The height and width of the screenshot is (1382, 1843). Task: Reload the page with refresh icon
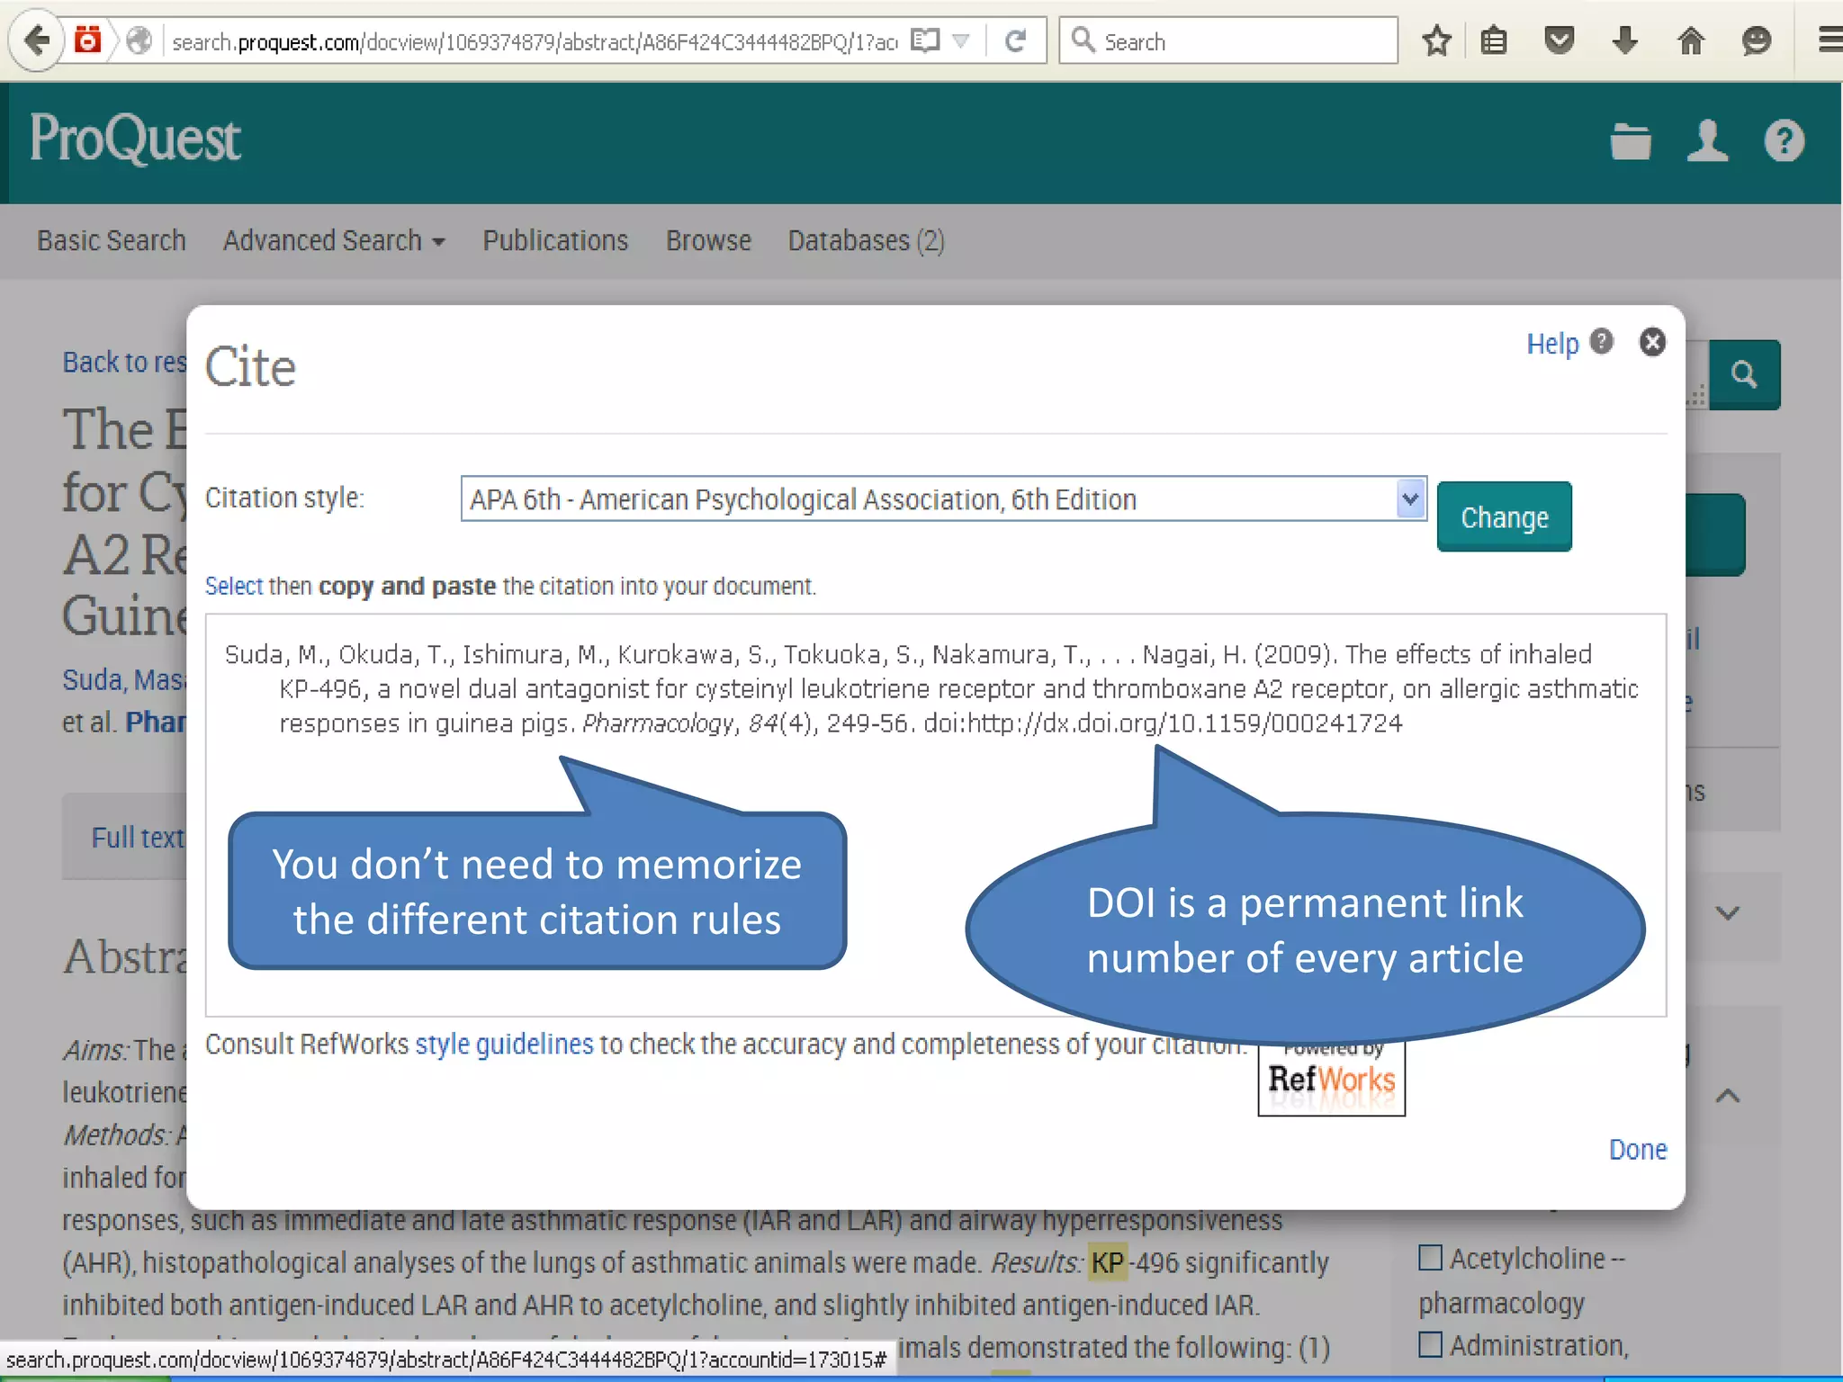pos(1016,40)
